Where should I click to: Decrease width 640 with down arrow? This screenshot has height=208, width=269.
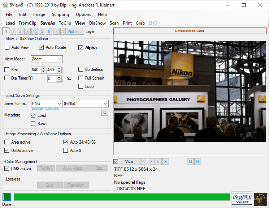44,71
